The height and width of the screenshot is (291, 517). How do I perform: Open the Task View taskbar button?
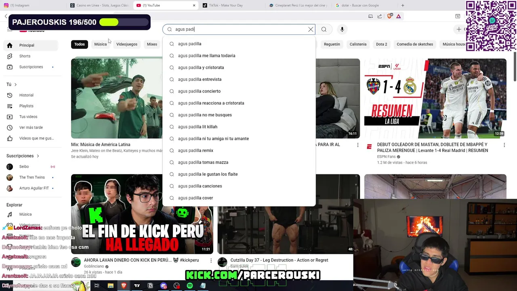pyautogui.click(x=97, y=286)
